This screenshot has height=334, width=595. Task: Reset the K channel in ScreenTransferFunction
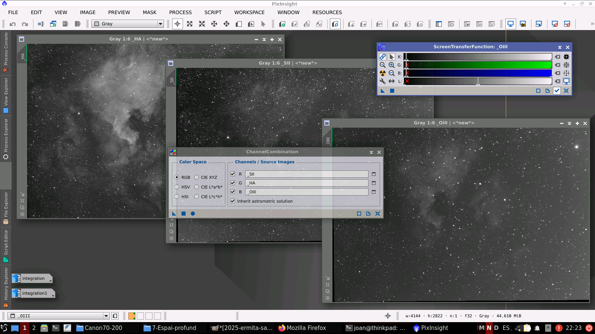click(x=557, y=57)
